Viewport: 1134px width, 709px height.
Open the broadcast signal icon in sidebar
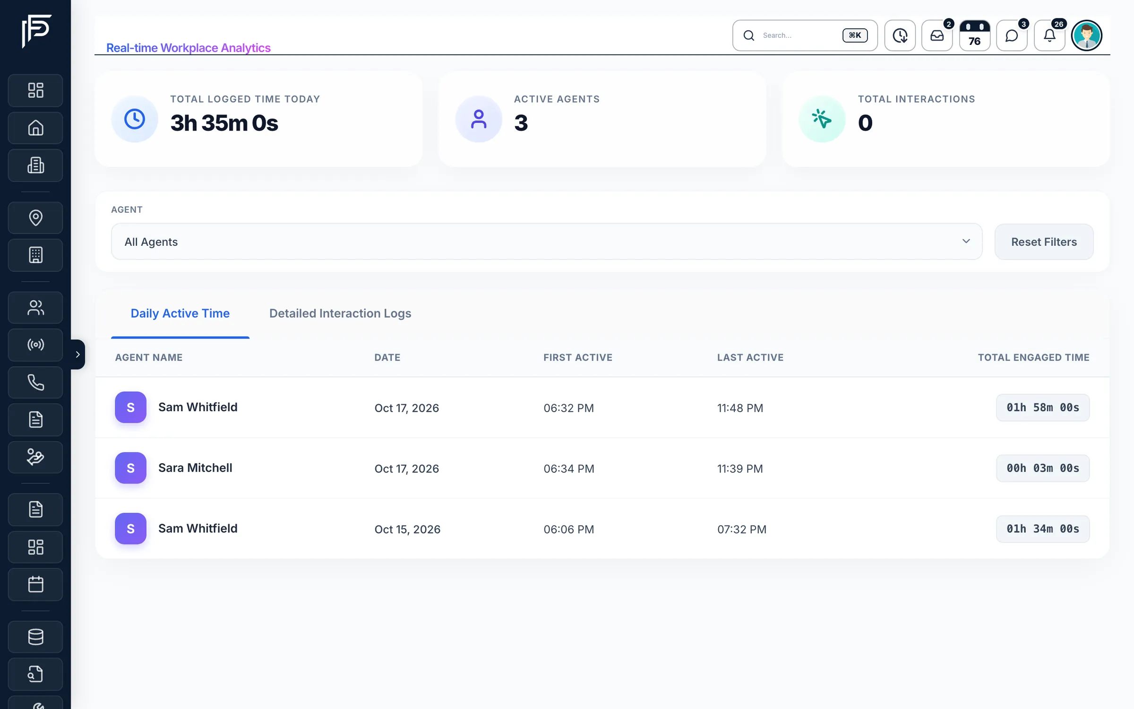tap(35, 345)
